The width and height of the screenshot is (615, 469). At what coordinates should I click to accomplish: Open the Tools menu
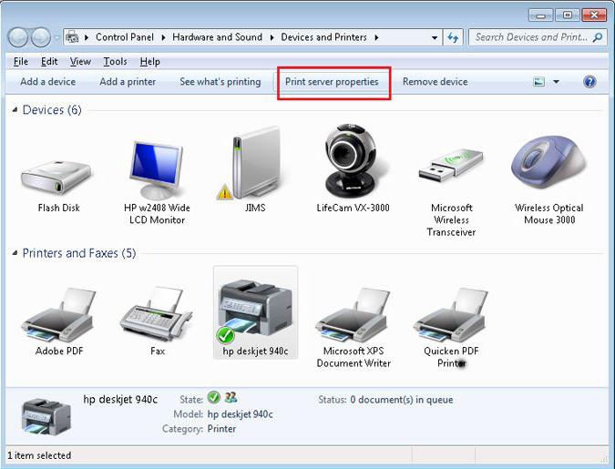(x=115, y=62)
